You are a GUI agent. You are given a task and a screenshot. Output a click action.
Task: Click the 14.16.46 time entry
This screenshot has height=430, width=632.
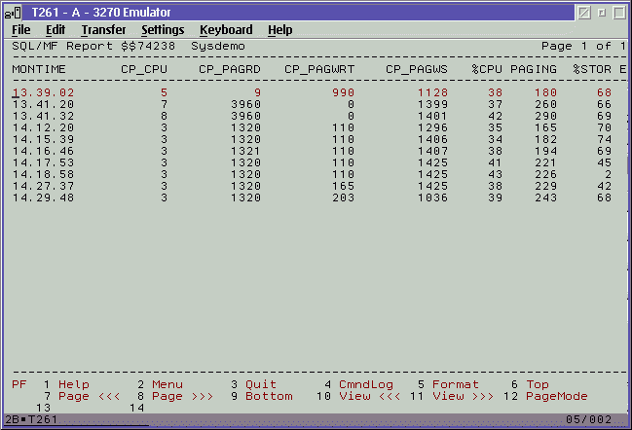click(x=43, y=151)
